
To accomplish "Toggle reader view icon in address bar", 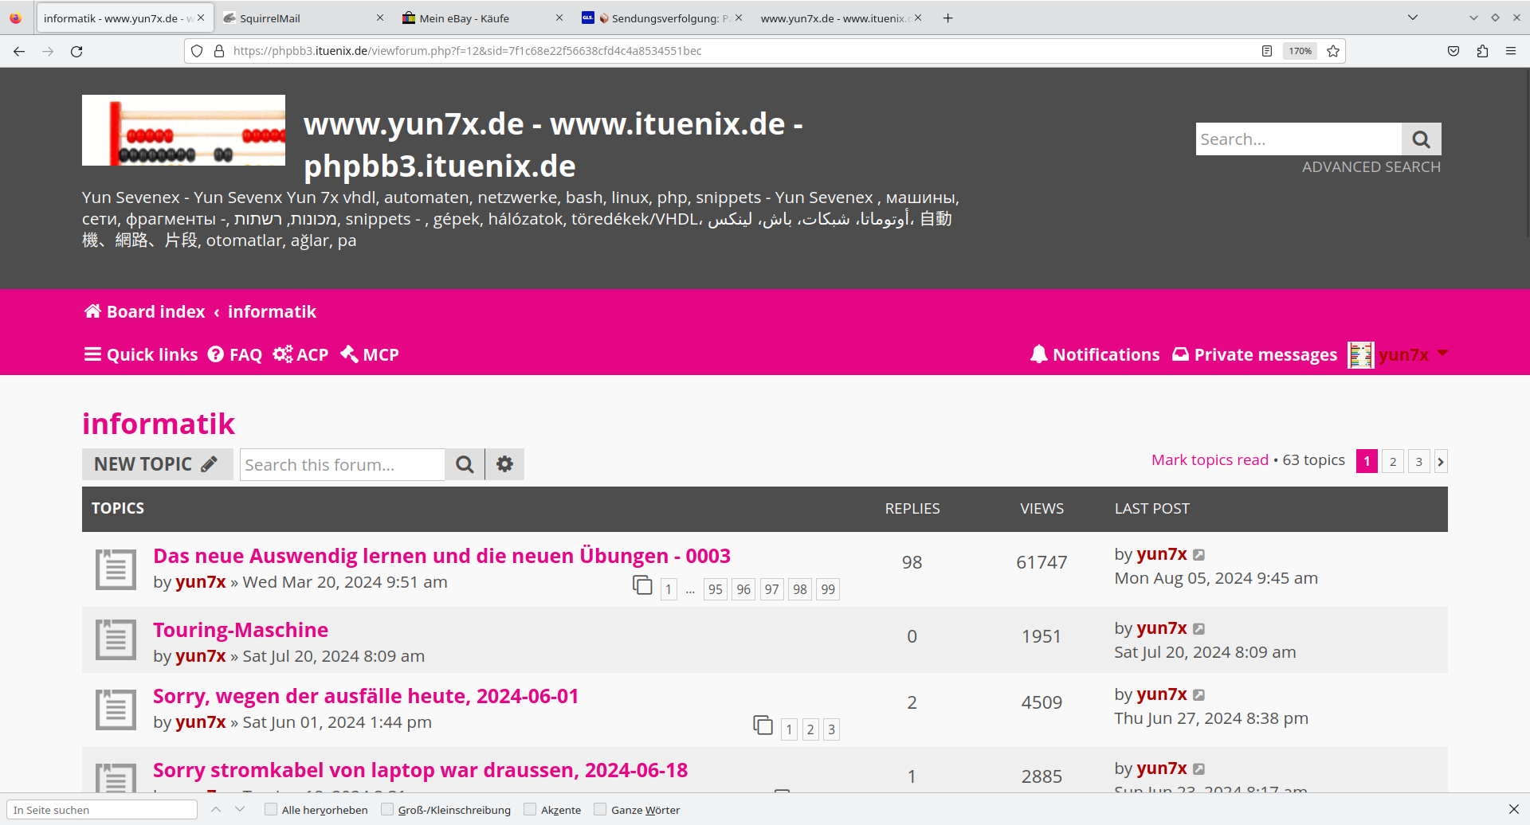I will 1267,51.
